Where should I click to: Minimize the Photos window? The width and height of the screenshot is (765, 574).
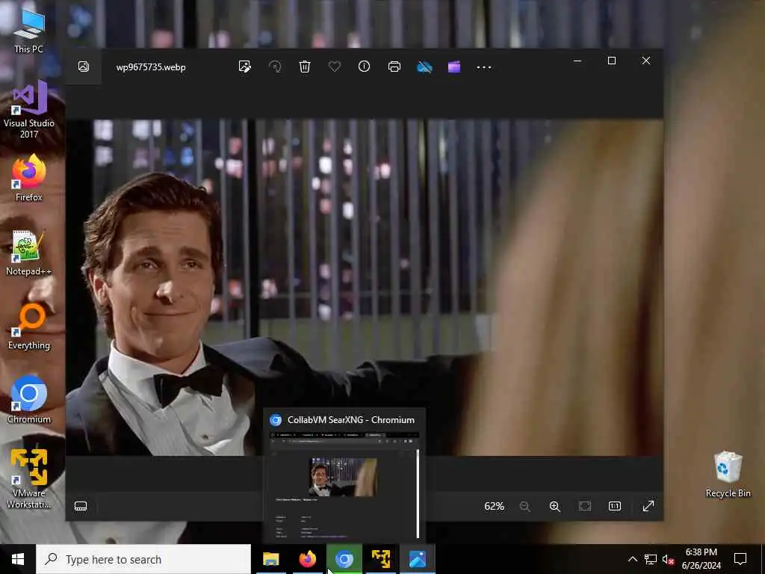[577, 61]
